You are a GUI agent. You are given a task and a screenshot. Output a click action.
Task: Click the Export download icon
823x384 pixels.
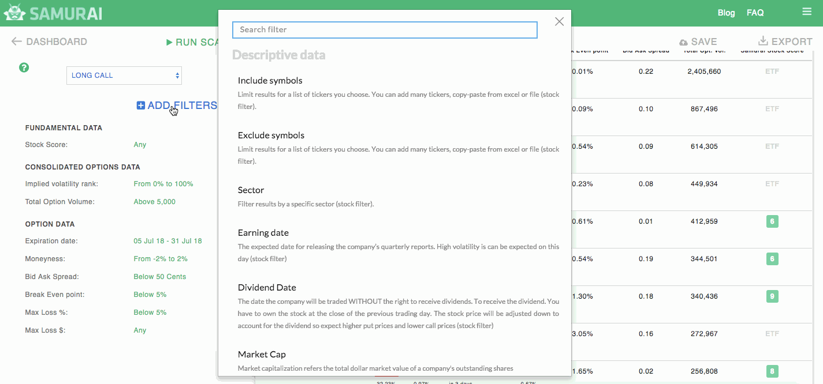click(x=763, y=41)
